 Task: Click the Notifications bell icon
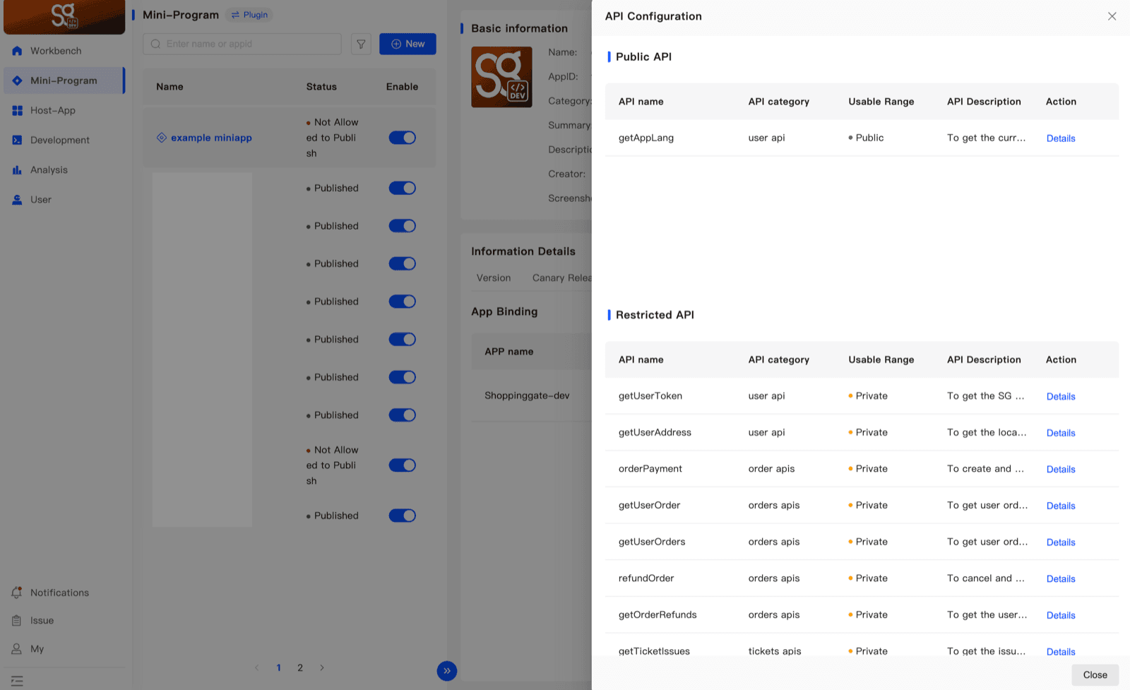17,593
